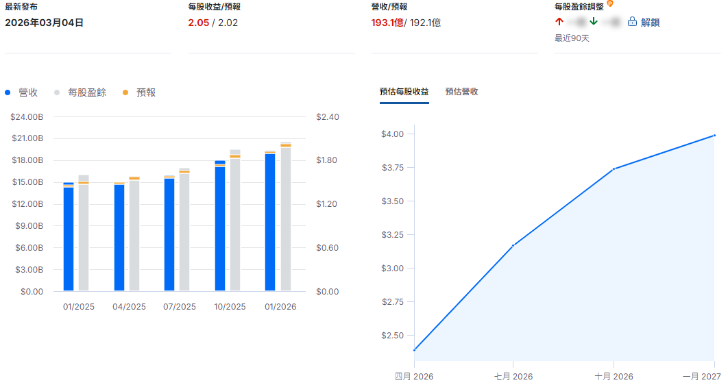Click the red upward revision arrow

point(559,21)
